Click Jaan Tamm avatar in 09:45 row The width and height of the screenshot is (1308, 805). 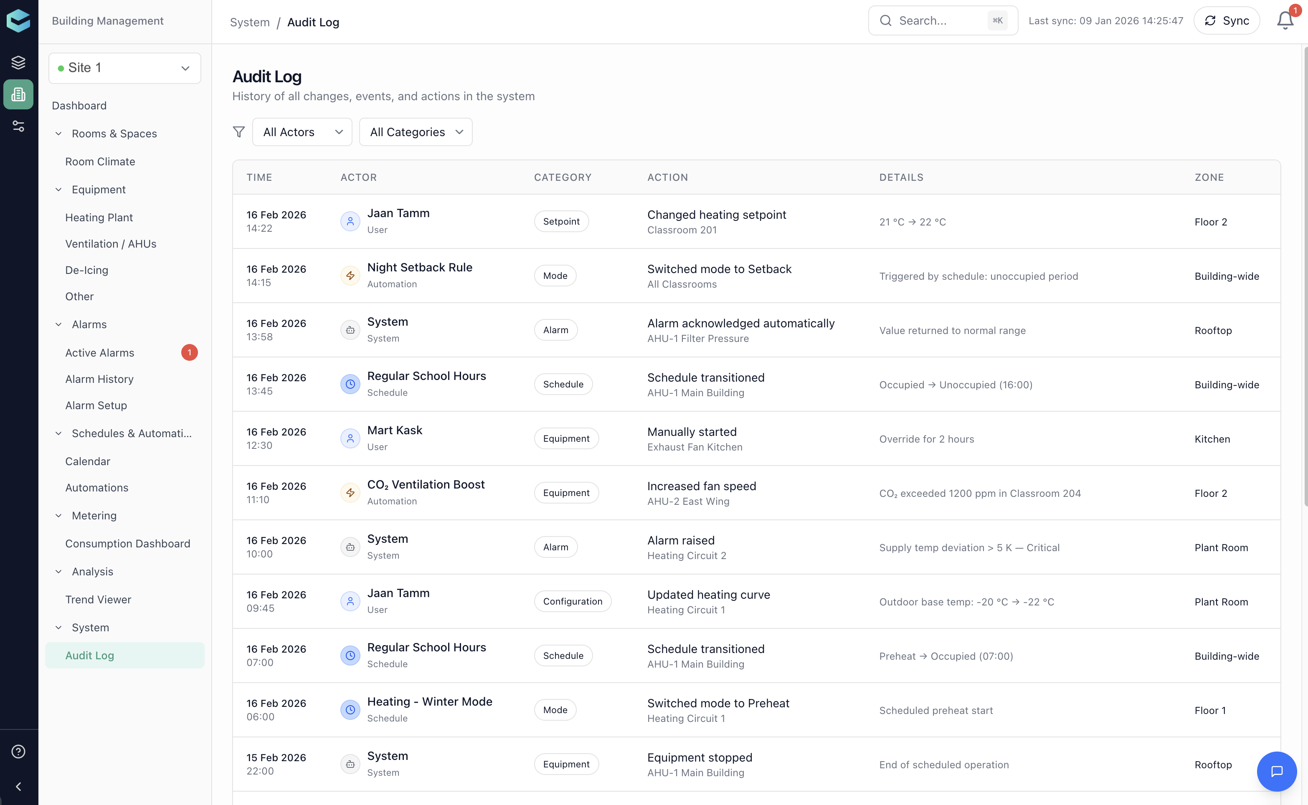(350, 601)
